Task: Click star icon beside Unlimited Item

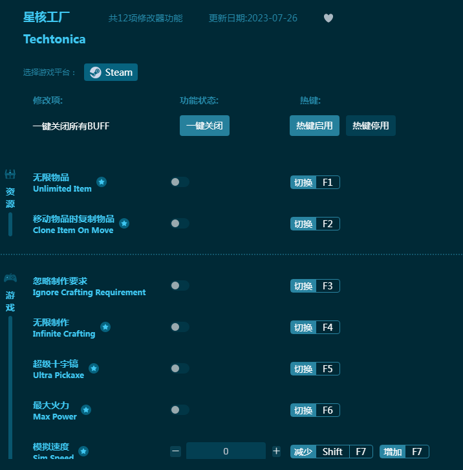Action: 102,182
